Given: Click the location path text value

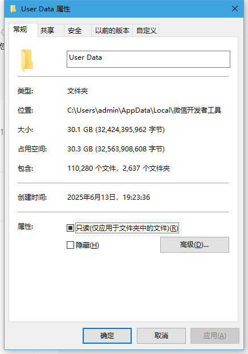Looking at the screenshot, I should [144, 110].
